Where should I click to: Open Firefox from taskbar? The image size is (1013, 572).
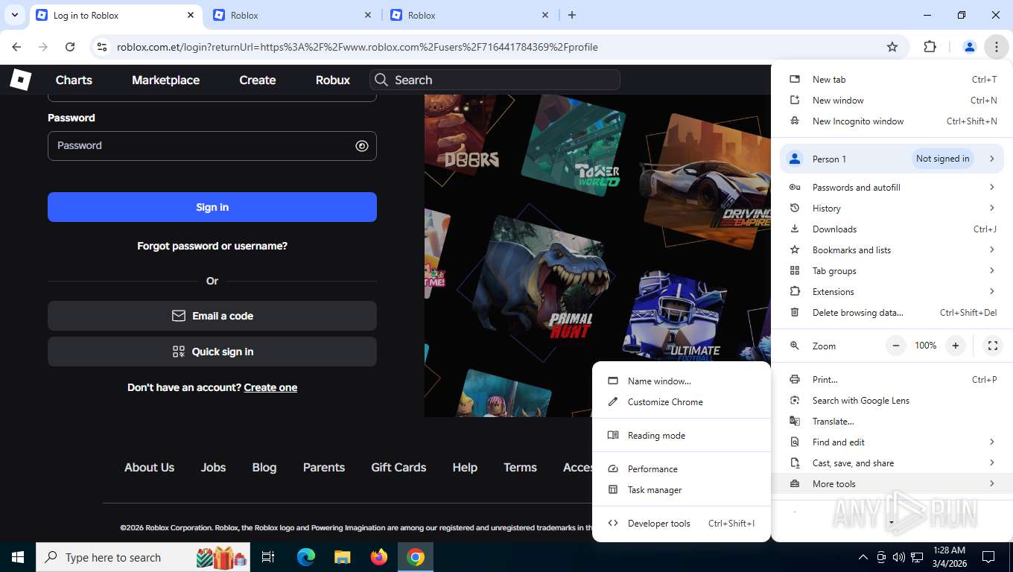379,557
